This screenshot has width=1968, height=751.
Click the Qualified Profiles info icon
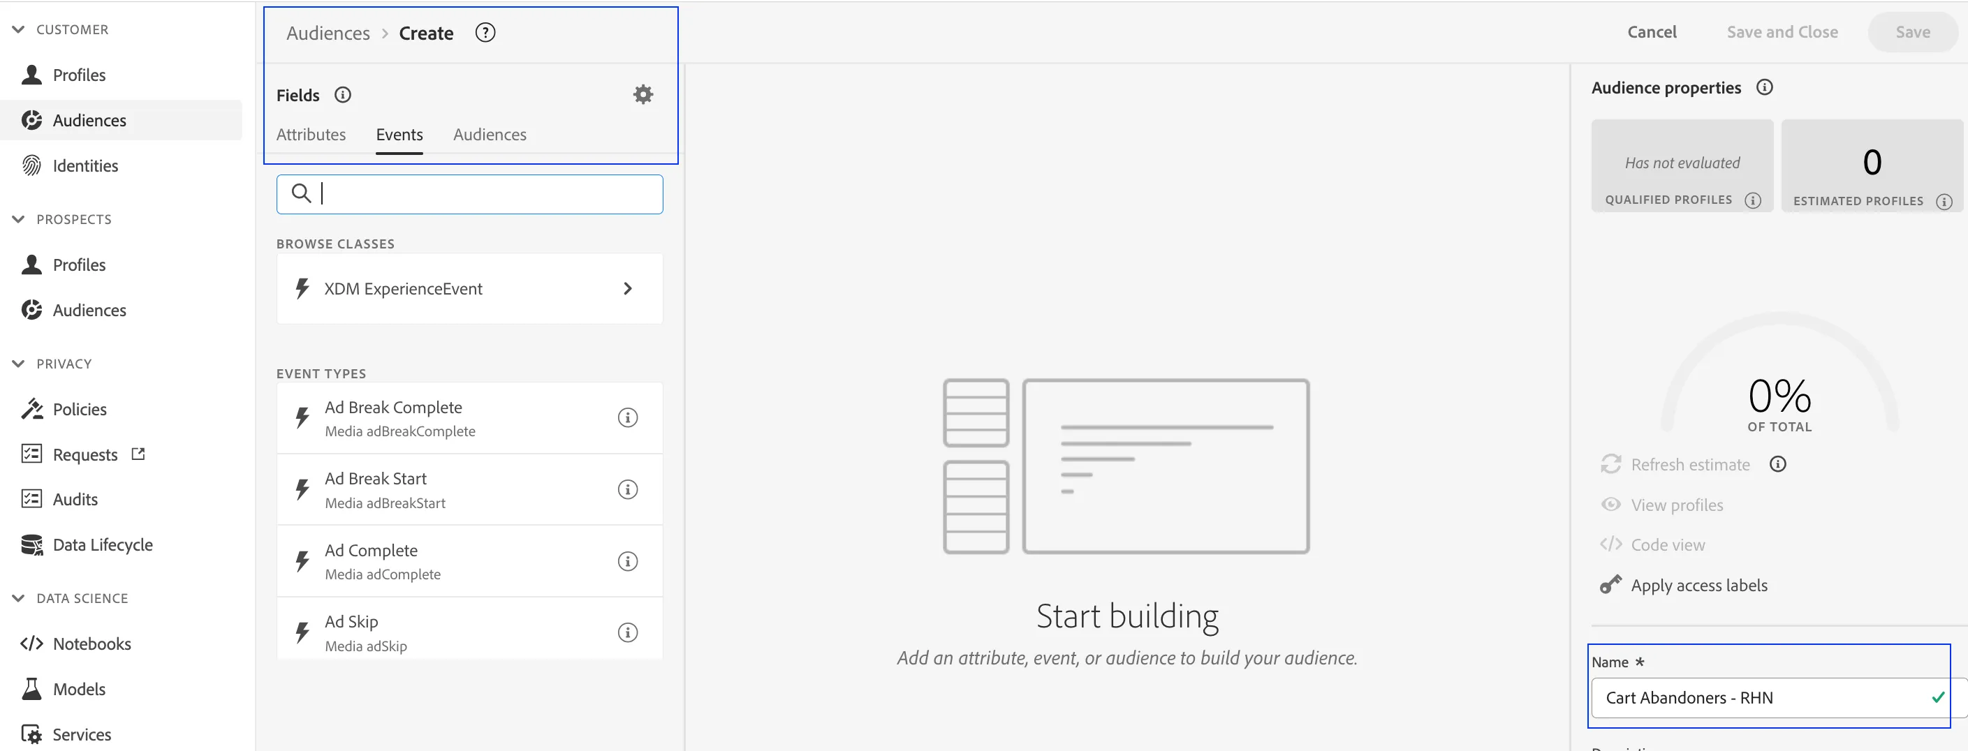(x=1753, y=200)
